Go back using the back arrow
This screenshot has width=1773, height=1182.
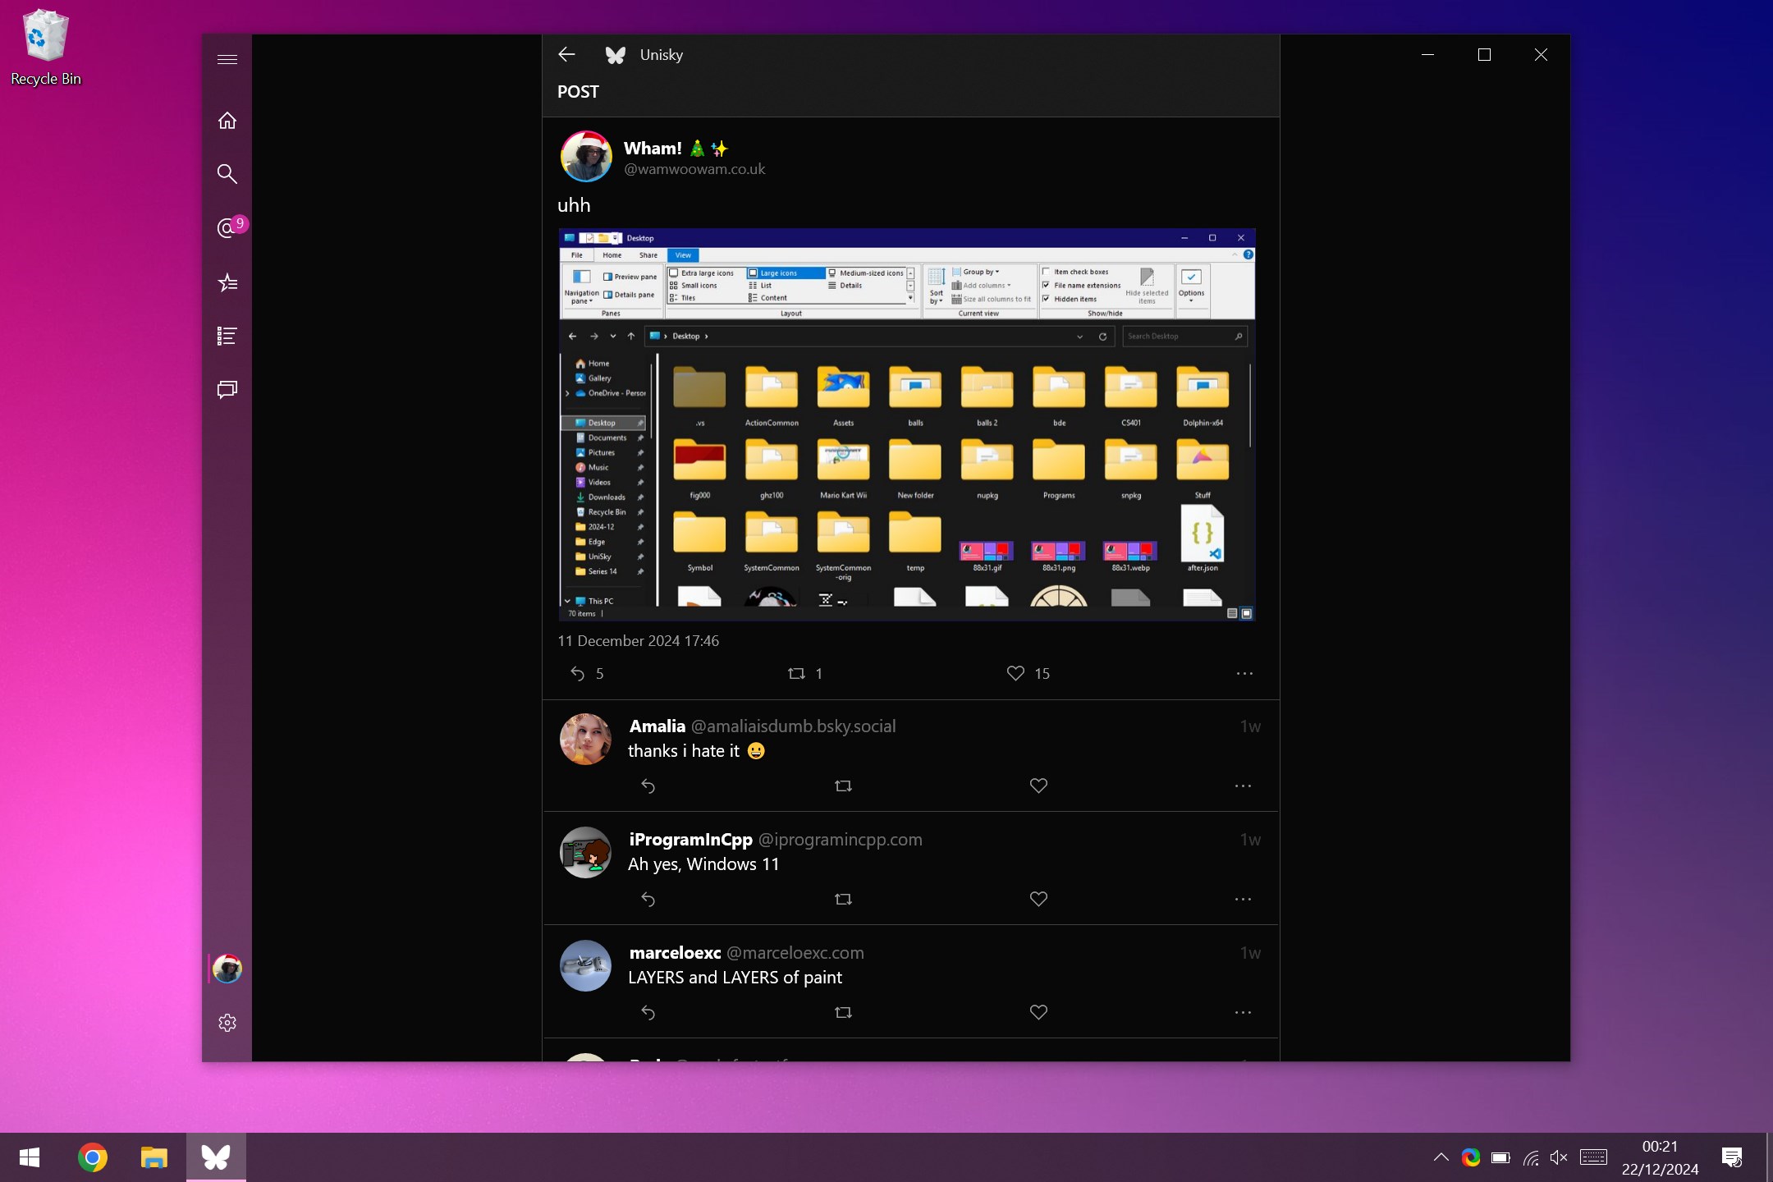pyautogui.click(x=566, y=54)
